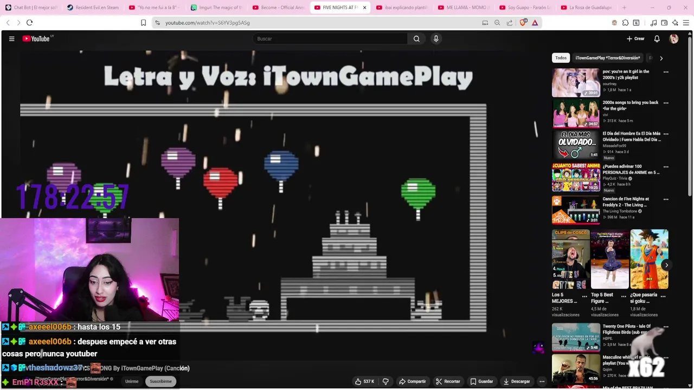Open the YouTube guide hamburger menu
This screenshot has height=390, width=694.
point(11,38)
